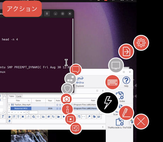Start session recording with the screen record button
Screen dimensions: 163x142
70,119
